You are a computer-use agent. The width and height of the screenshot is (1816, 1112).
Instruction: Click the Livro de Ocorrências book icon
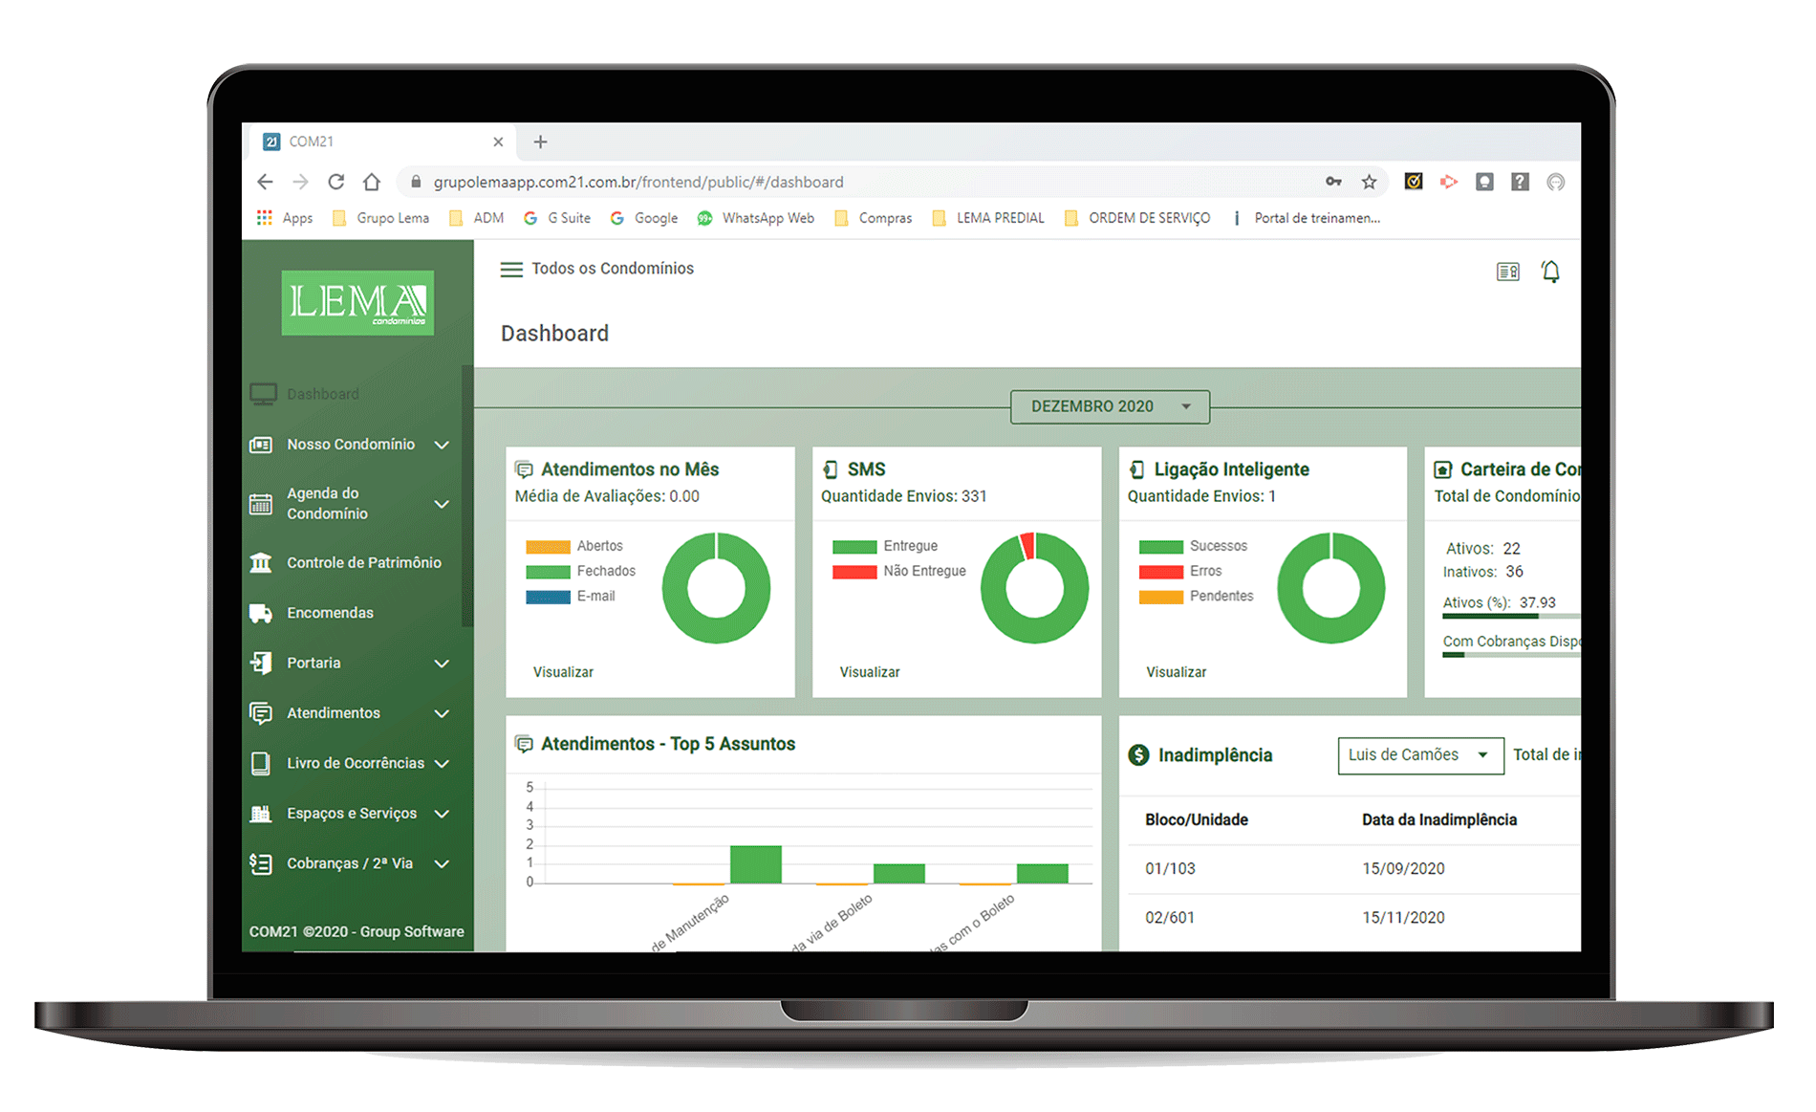click(260, 763)
